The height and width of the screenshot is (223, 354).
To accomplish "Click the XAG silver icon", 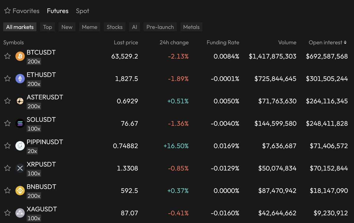I will tap(20, 213).
